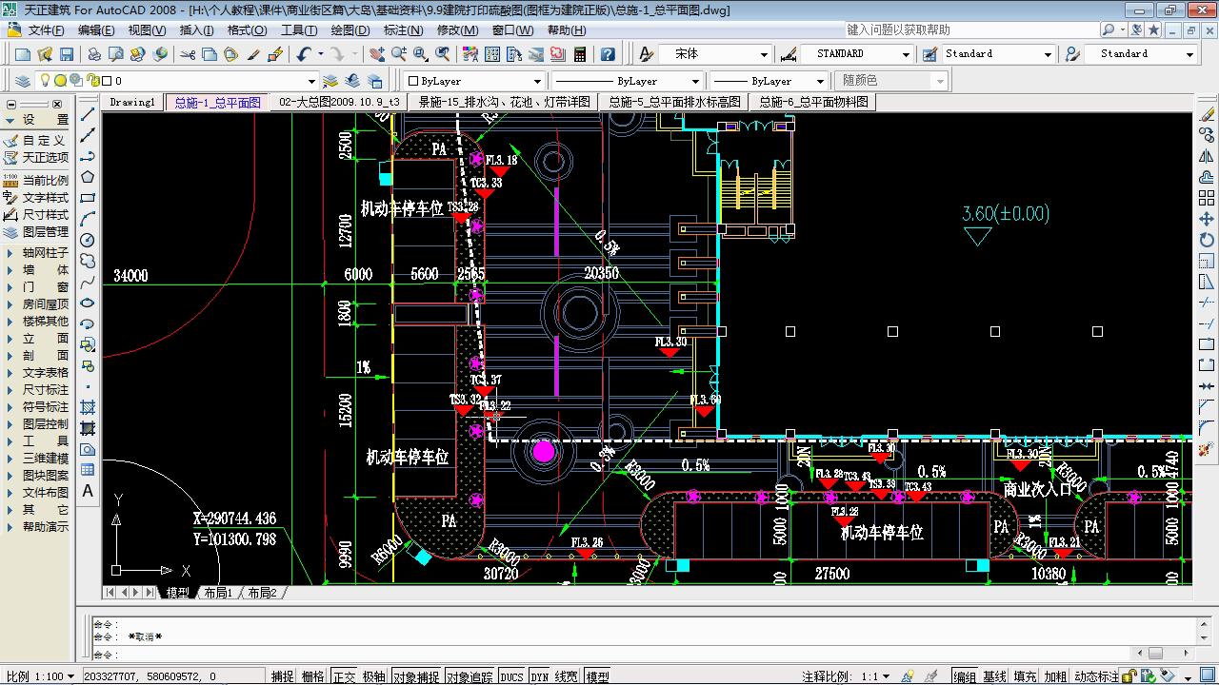Image resolution: width=1219 pixels, height=685 pixels.
Task: Toggle 极轴 polar tracking
Action: 374,676
